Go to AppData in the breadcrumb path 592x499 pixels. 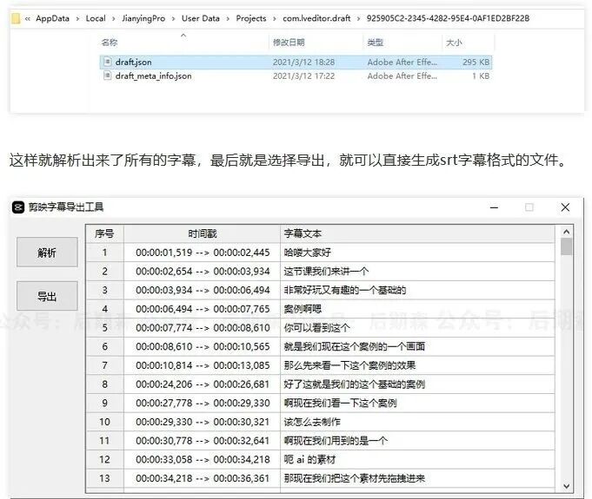pos(52,18)
